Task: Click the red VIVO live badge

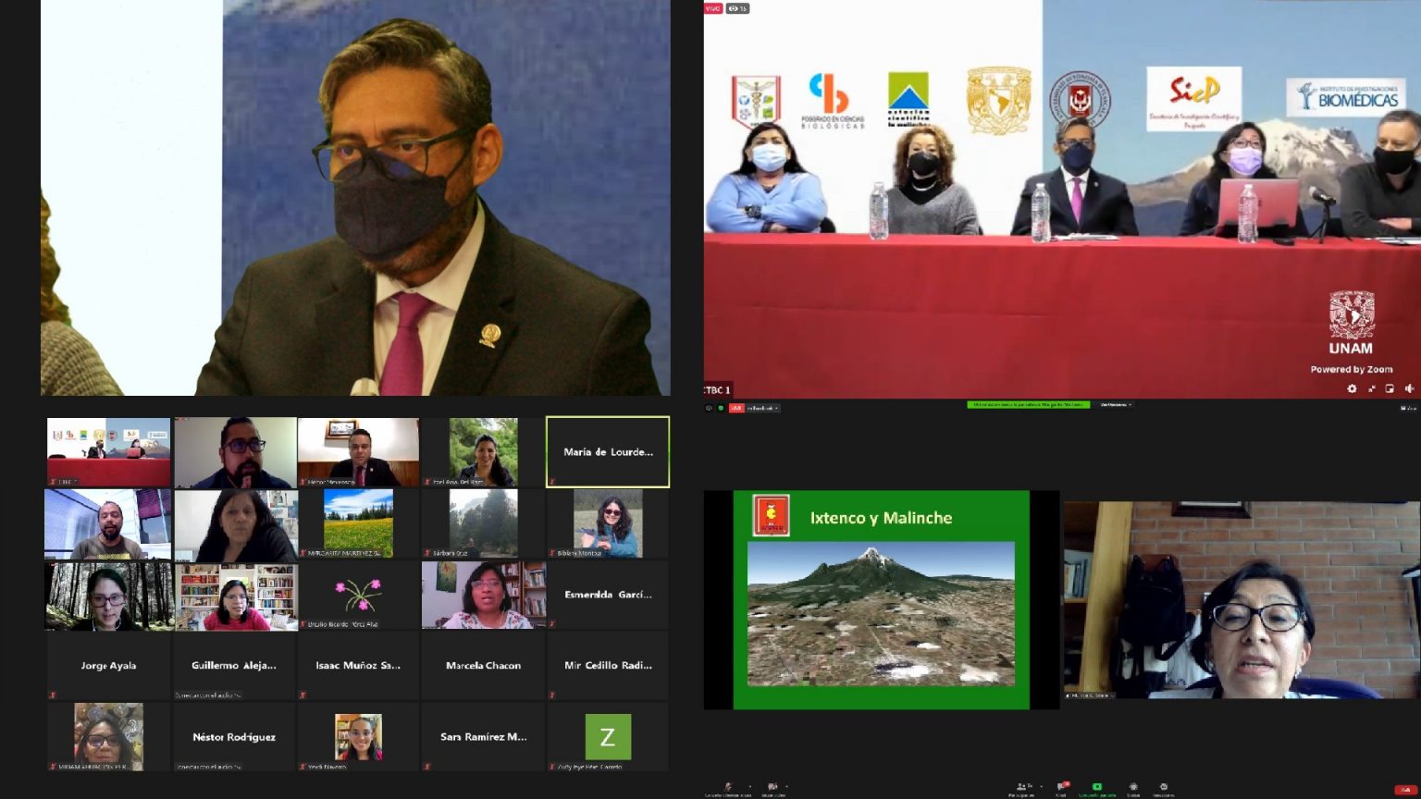Action: click(x=712, y=8)
